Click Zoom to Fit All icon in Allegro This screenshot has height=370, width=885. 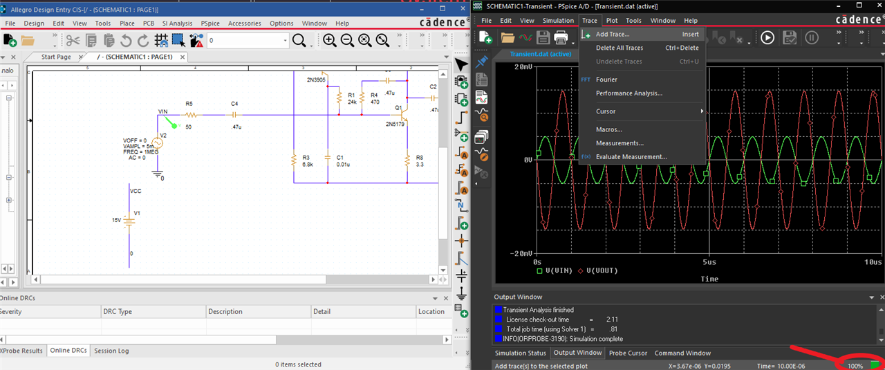point(382,41)
